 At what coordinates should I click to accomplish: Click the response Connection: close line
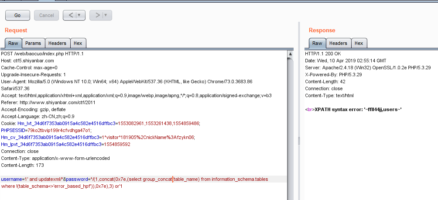point(324,88)
